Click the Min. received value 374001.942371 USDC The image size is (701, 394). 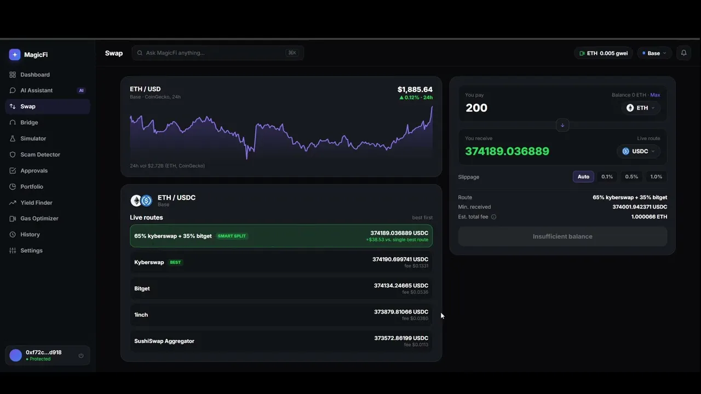(640, 207)
